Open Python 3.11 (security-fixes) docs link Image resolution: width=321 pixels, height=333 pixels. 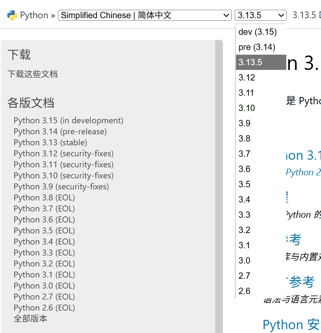(63, 164)
